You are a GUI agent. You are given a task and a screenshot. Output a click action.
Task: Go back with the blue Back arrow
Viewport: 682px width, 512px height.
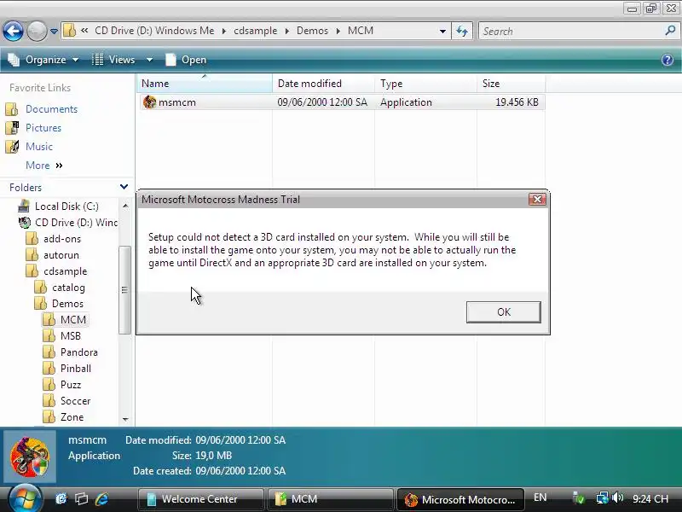[x=13, y=31]
